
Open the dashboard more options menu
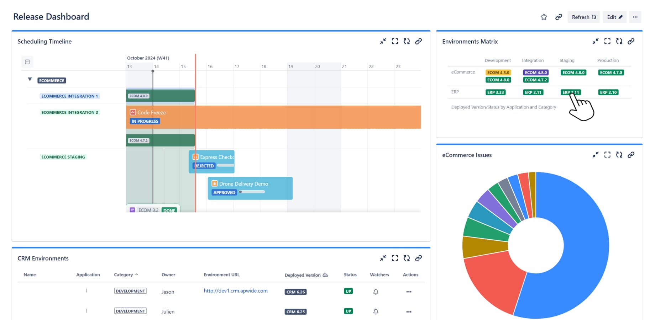coord(635,17)
